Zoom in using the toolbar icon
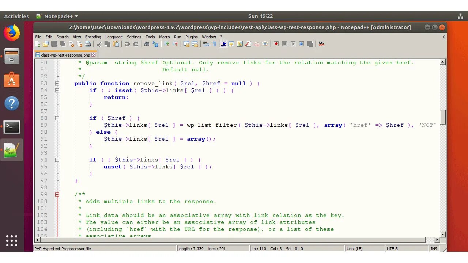Viewport: 468px width, 263px height. pos(166,44)
